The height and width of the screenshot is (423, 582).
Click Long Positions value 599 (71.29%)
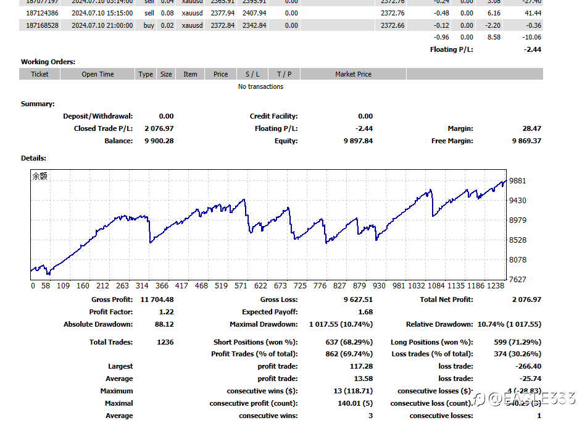click(517, 342)
